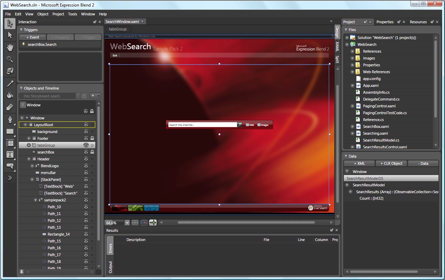Open the Object menu
This screenshot has width=445, height=280.
click(x=43, y=14)
